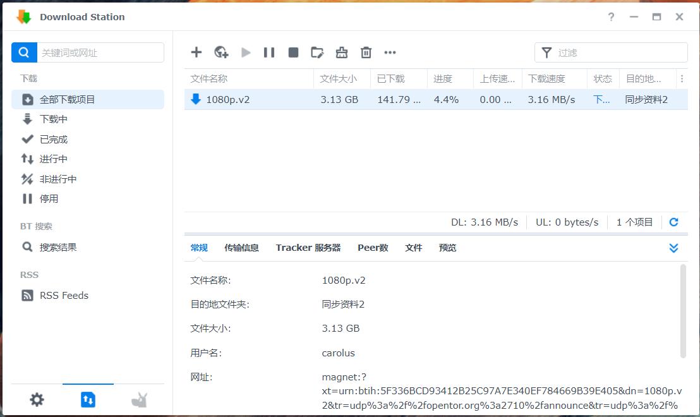The height and width of the screenshot is (417, 700).
Task: Switch to the Tracker 服务器 tab
Action: [308, 248]
